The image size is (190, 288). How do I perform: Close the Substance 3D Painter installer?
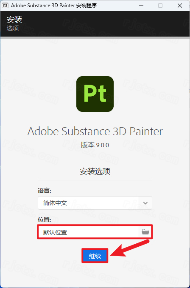180,6
